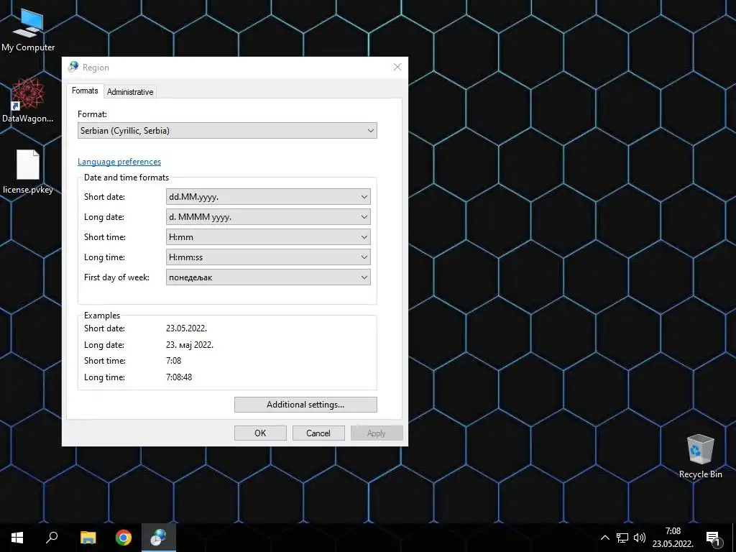This screenshot has width=736, height=552.
Task: Expand the Long date format dropdown
Action: click(x=268, y=217)
